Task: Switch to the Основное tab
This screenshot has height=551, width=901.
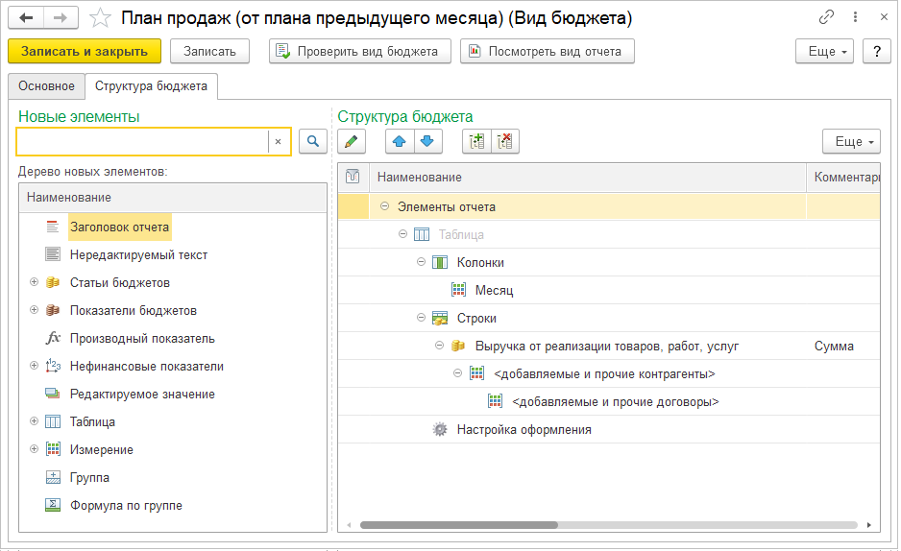Action: pyautogui.click(x=46, y=86)
